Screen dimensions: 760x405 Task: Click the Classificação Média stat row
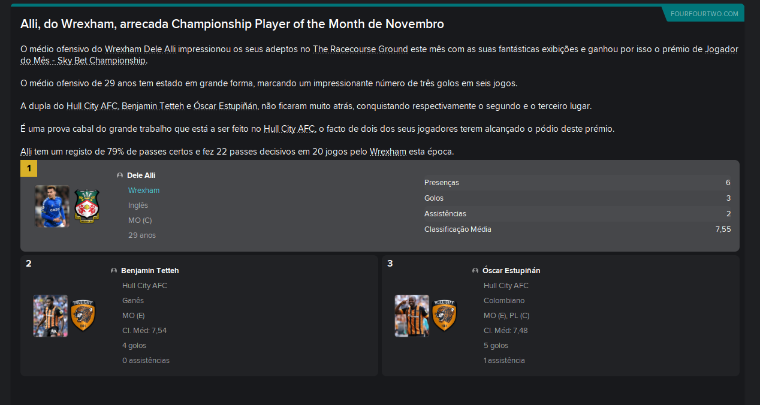click(x=577, y=229)
